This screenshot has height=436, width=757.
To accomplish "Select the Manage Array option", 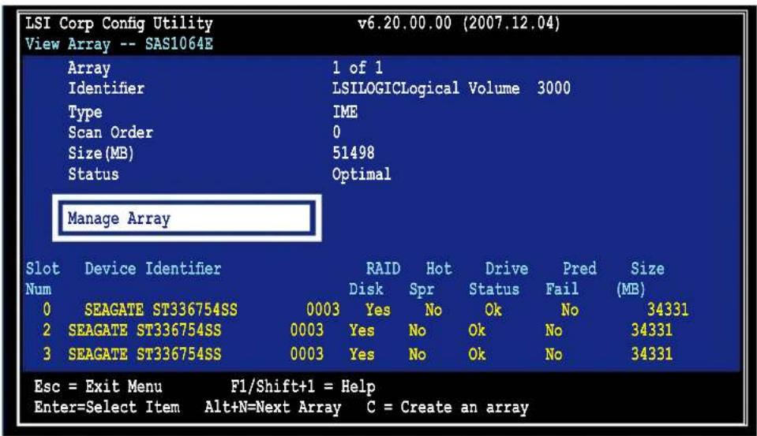I will click(x=186, y=218).
